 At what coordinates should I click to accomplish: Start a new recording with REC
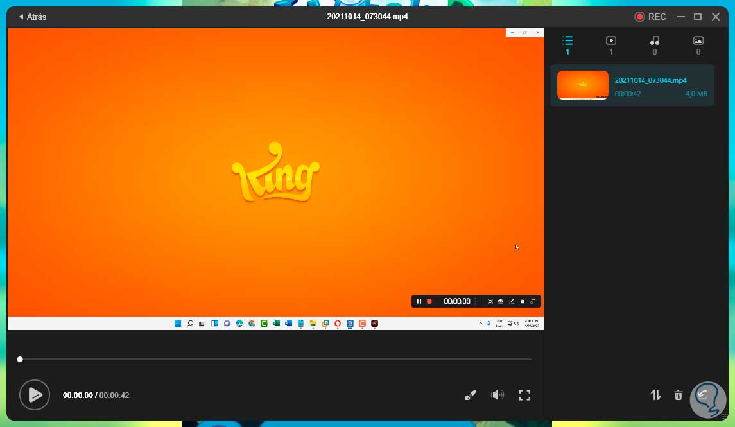[x=650, y=17]
